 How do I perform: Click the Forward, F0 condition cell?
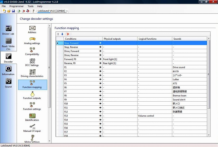coord(83,59)
